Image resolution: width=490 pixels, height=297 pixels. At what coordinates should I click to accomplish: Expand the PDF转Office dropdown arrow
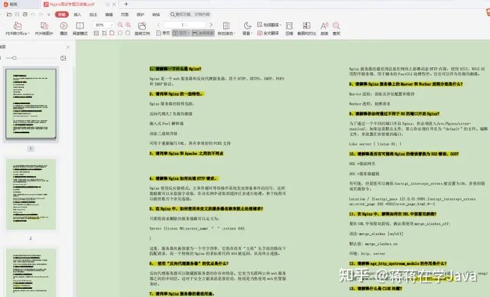(x=29, y=34)
